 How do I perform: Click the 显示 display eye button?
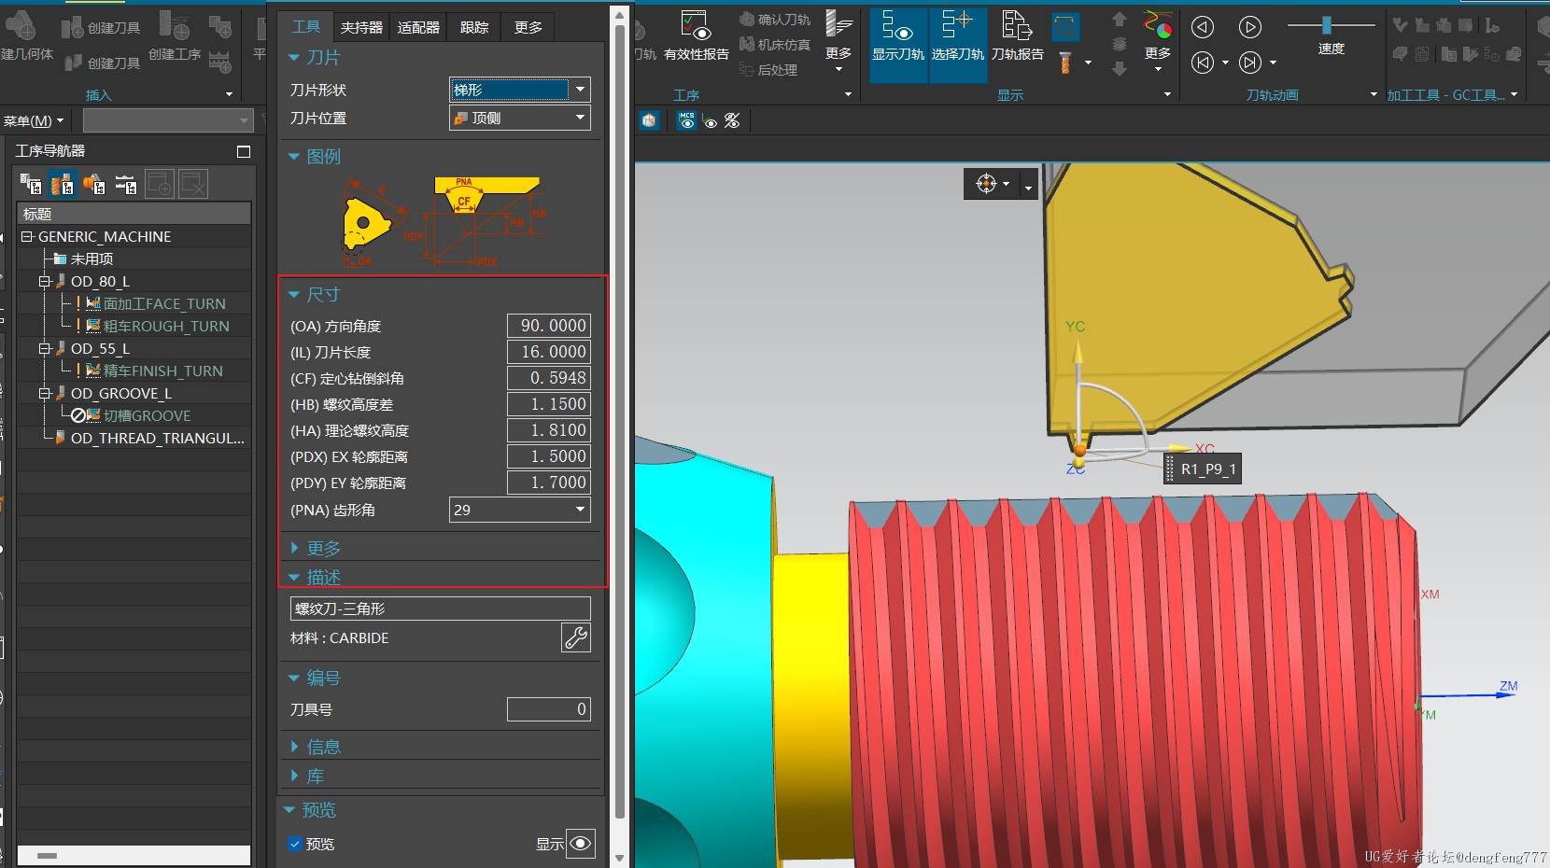581,844
